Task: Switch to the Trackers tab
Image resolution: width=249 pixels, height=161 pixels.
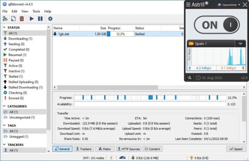Action: point(84,149)
